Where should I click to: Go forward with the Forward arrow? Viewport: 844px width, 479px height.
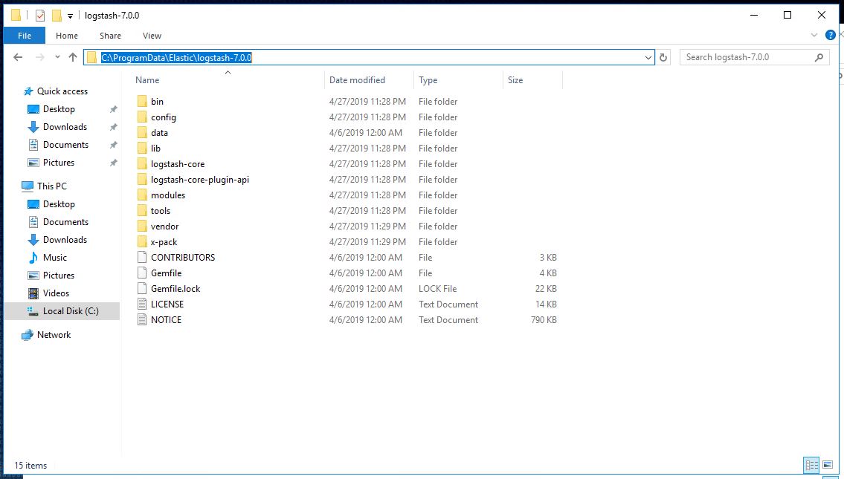pos(39,57)
